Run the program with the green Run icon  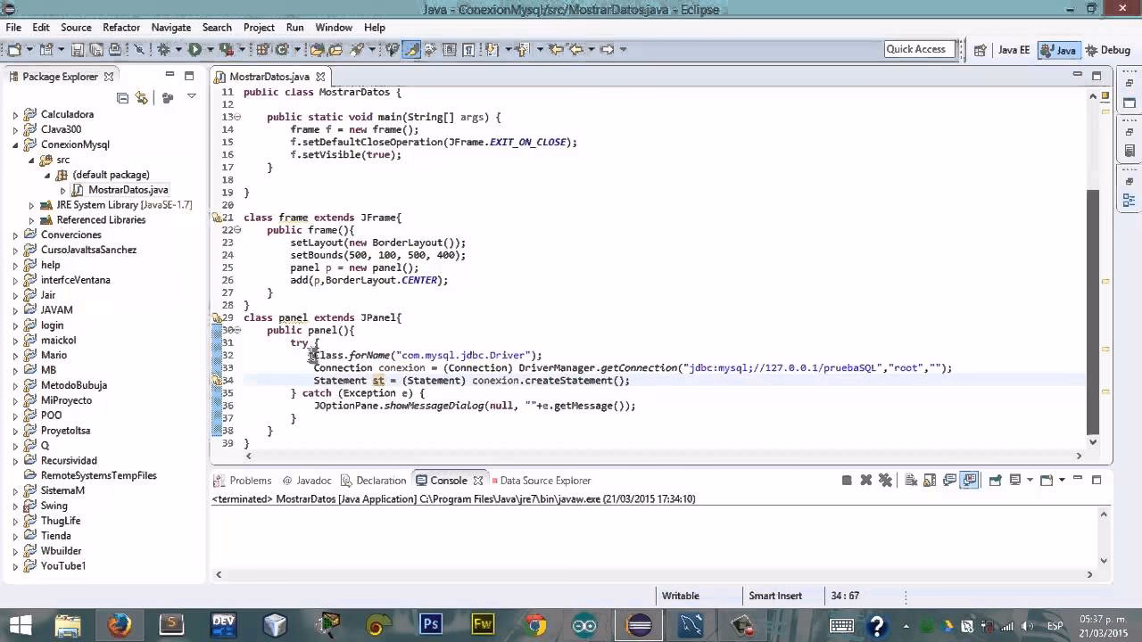point(194,49)
